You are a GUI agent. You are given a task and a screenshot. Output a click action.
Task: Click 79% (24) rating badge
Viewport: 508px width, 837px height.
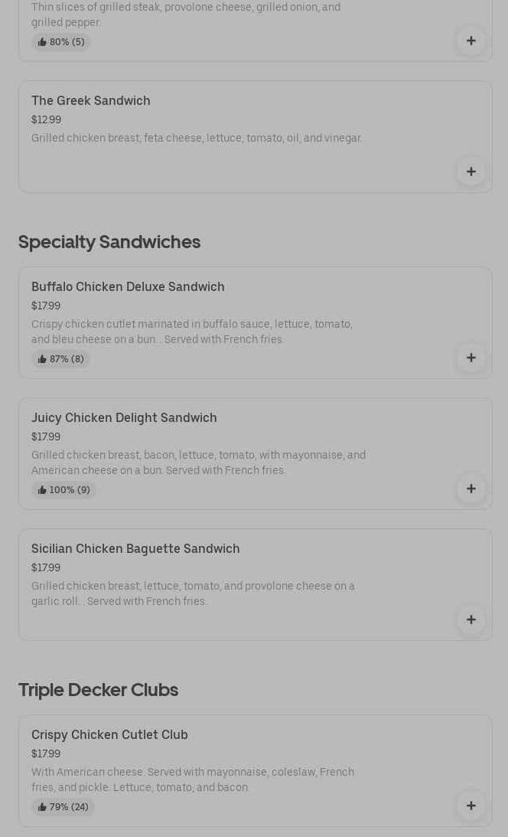pos(63,807)
